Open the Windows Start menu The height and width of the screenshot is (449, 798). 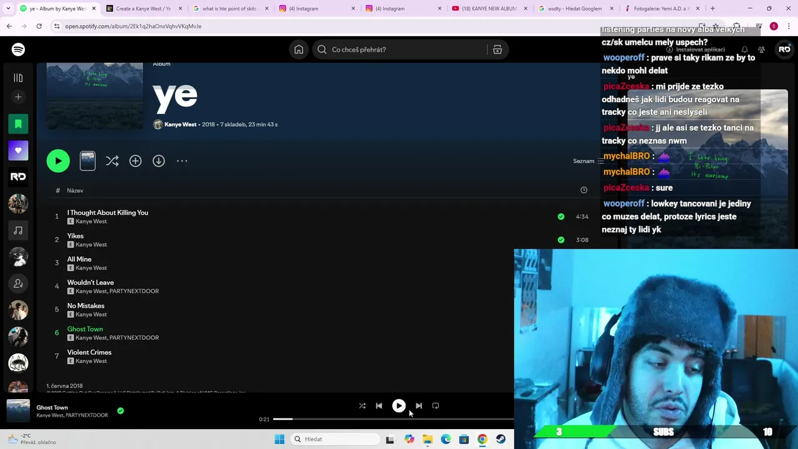279,439
